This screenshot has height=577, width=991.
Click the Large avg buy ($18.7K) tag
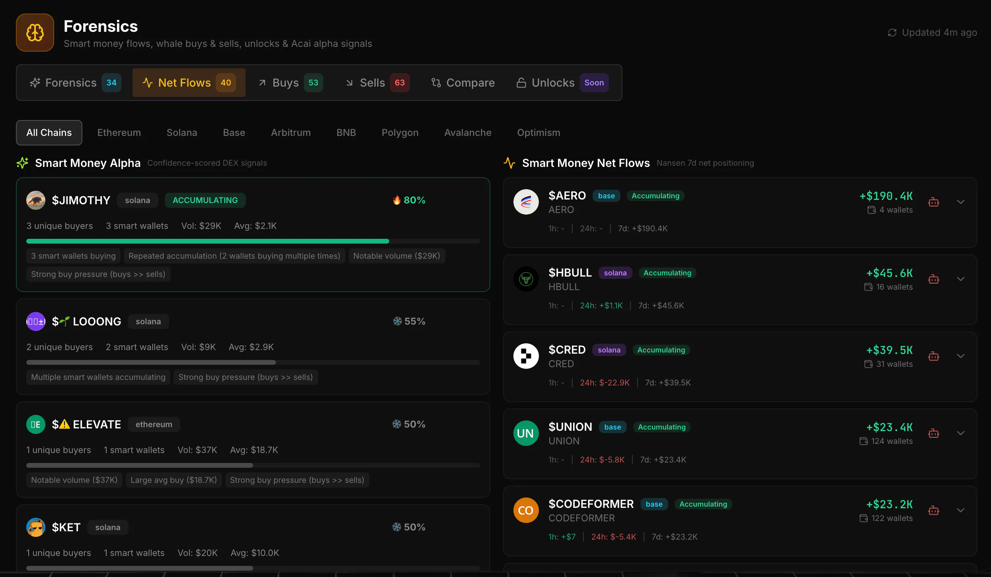point(174,480)
